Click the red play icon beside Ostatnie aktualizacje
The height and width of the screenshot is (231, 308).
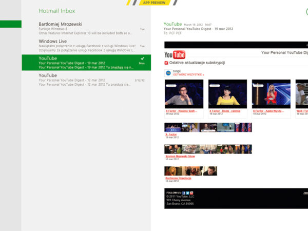point(166,63)
